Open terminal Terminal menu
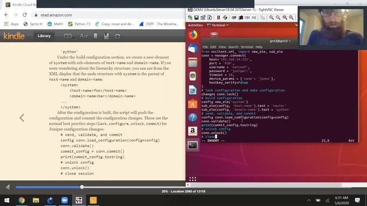Viewport: 367px width, 206px height. (247, 47)
